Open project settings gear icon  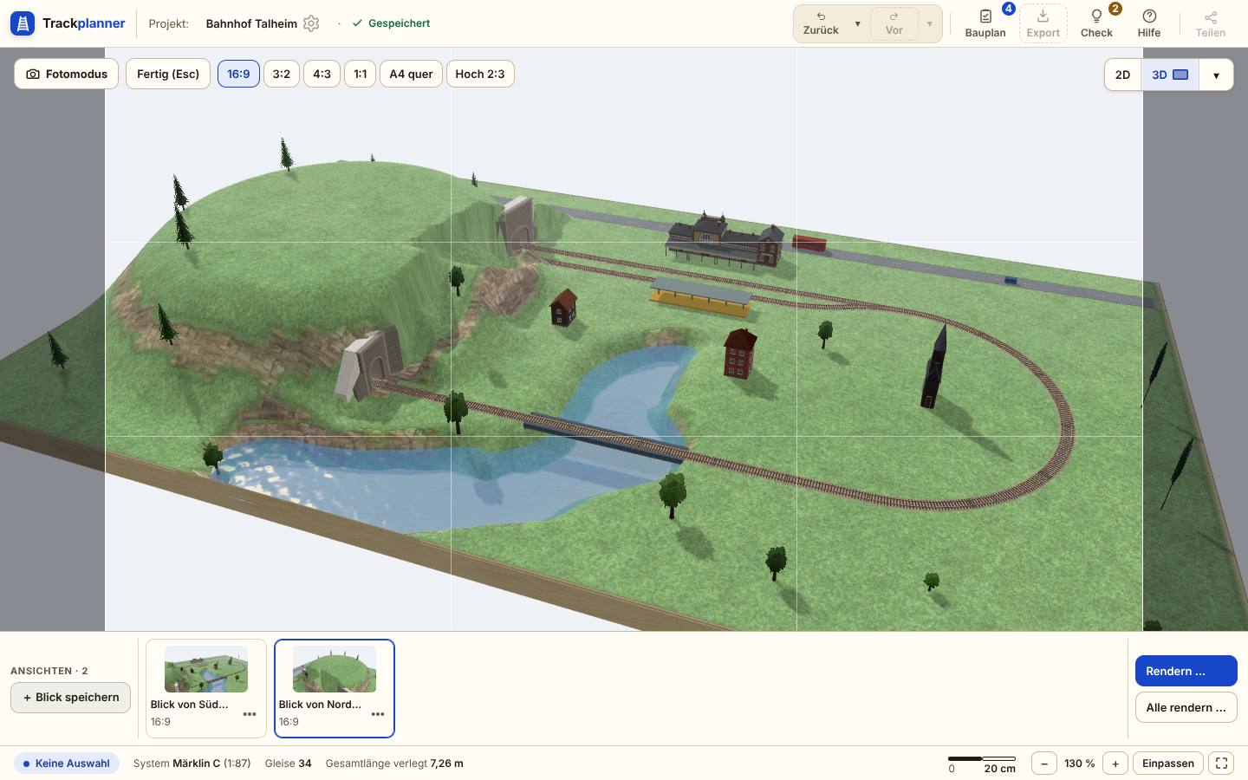[311, 23]
